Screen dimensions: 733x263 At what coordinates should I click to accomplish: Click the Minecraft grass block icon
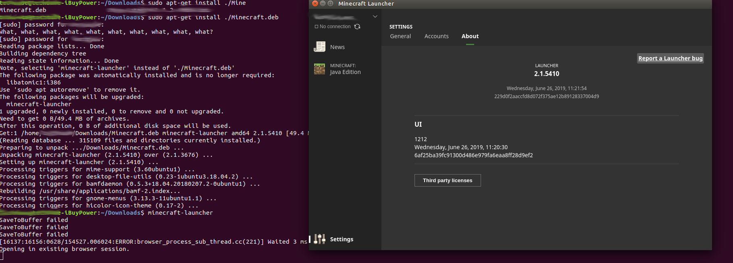click(319, 69)
